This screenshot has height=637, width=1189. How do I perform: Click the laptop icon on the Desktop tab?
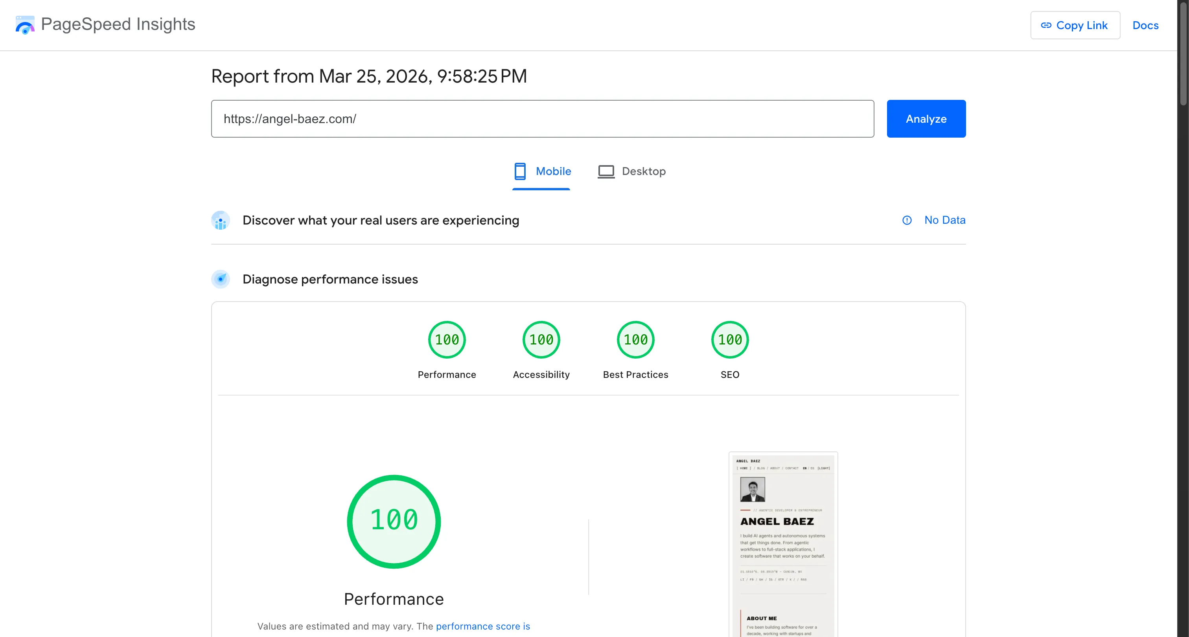pos(606,171)
